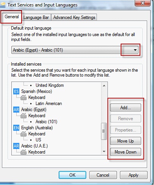
Task: Click the Move Down button
Action: coord(126,152)
